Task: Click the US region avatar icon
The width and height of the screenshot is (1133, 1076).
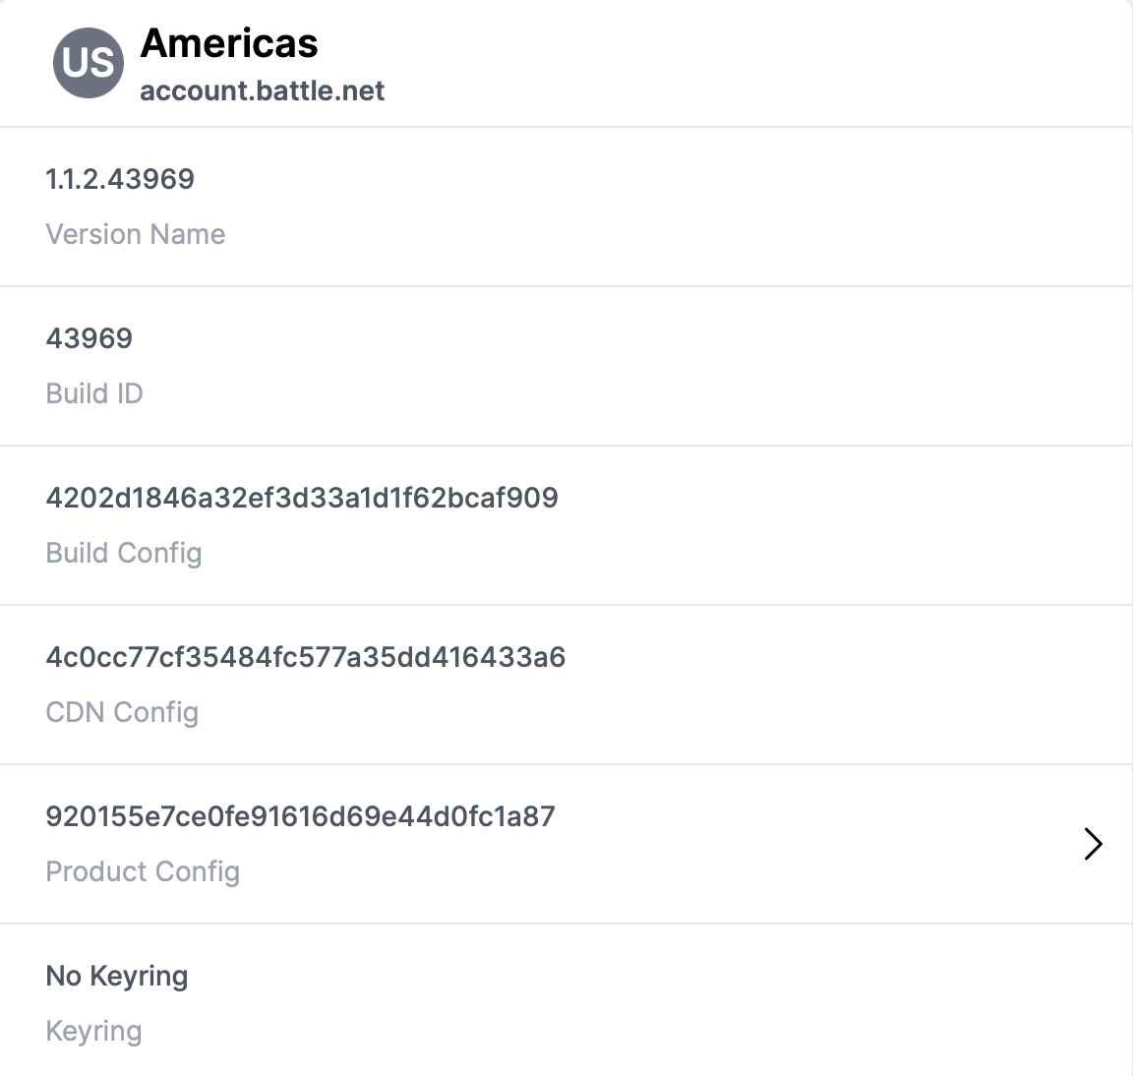Action: pos(89,63)
